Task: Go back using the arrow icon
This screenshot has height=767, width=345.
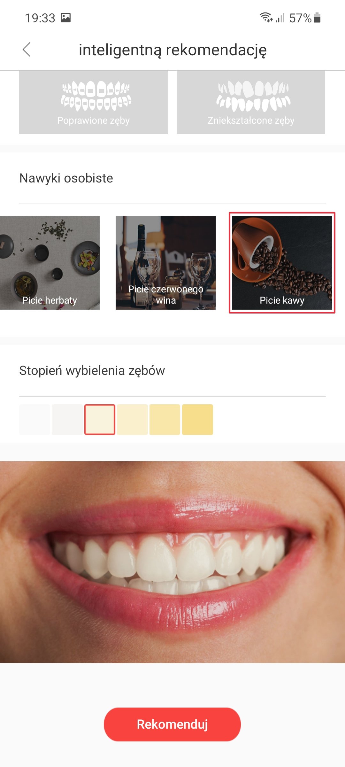Action: [x=27, y=50]
